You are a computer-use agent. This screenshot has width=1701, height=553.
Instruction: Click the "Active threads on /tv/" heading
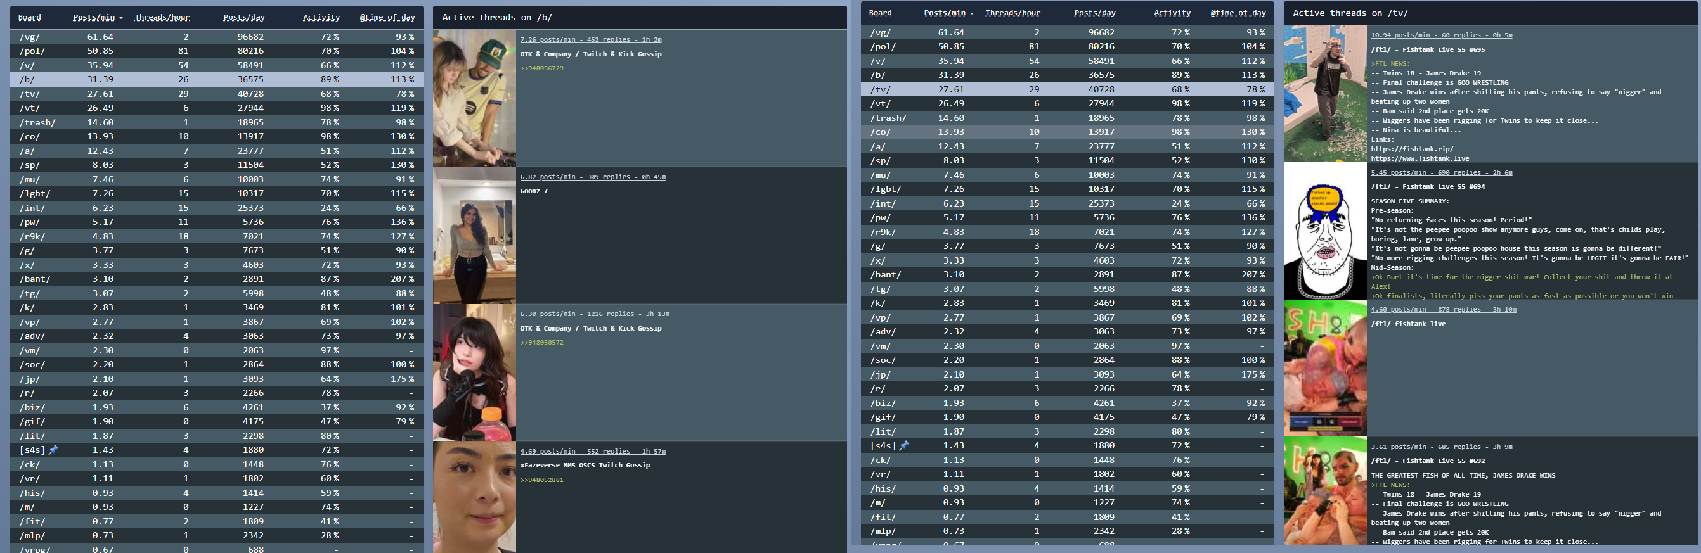pos(1350,13)
